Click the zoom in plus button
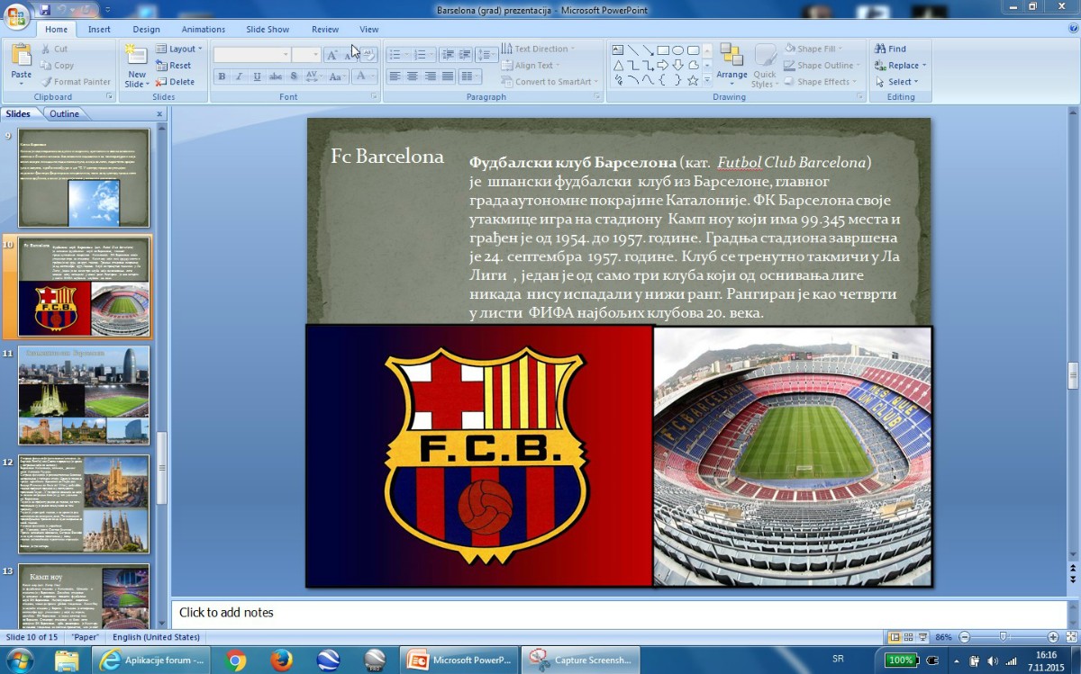 (1053, 637)
